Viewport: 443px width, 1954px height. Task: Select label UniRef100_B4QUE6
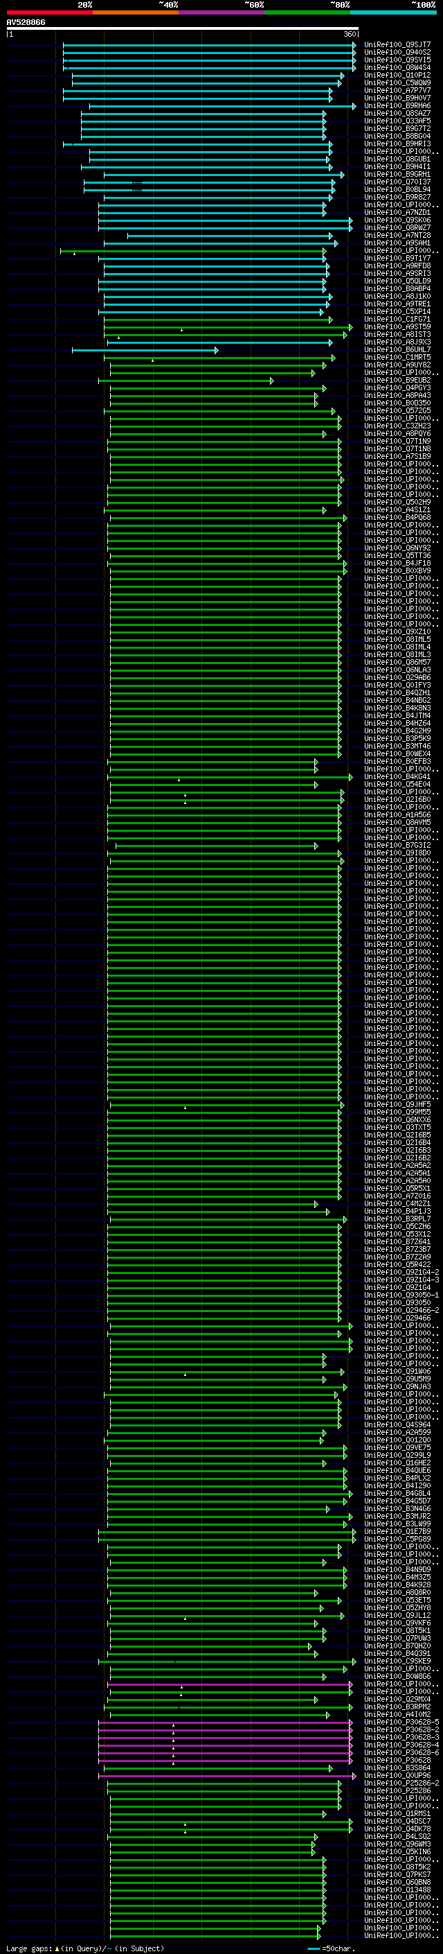397,1470
